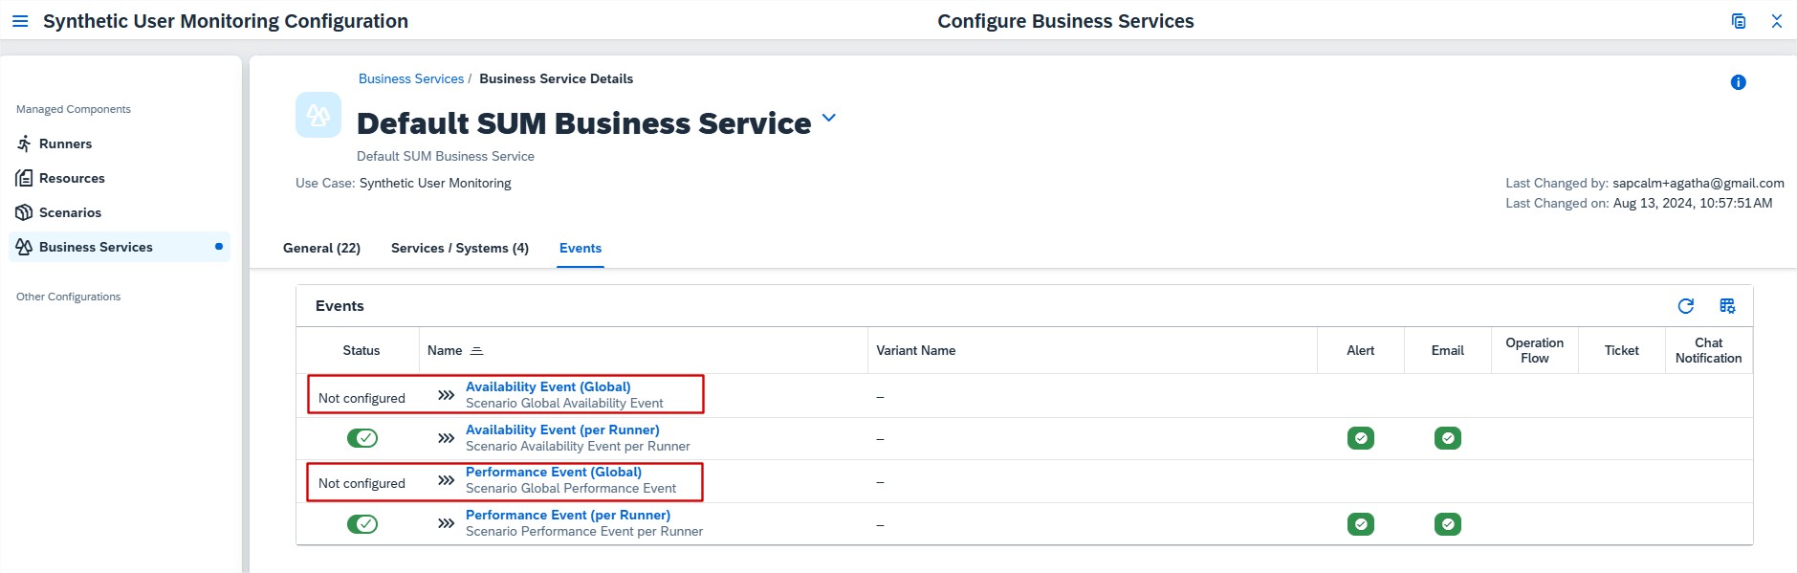Switch to the Services / Systems (4) tab
The image size is (1797, 573).
[x=459, y=248]
